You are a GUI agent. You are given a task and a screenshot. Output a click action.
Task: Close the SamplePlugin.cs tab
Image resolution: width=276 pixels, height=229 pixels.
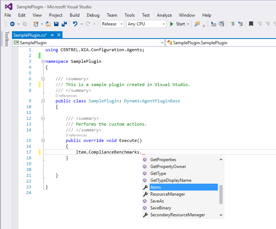point(59,35)
